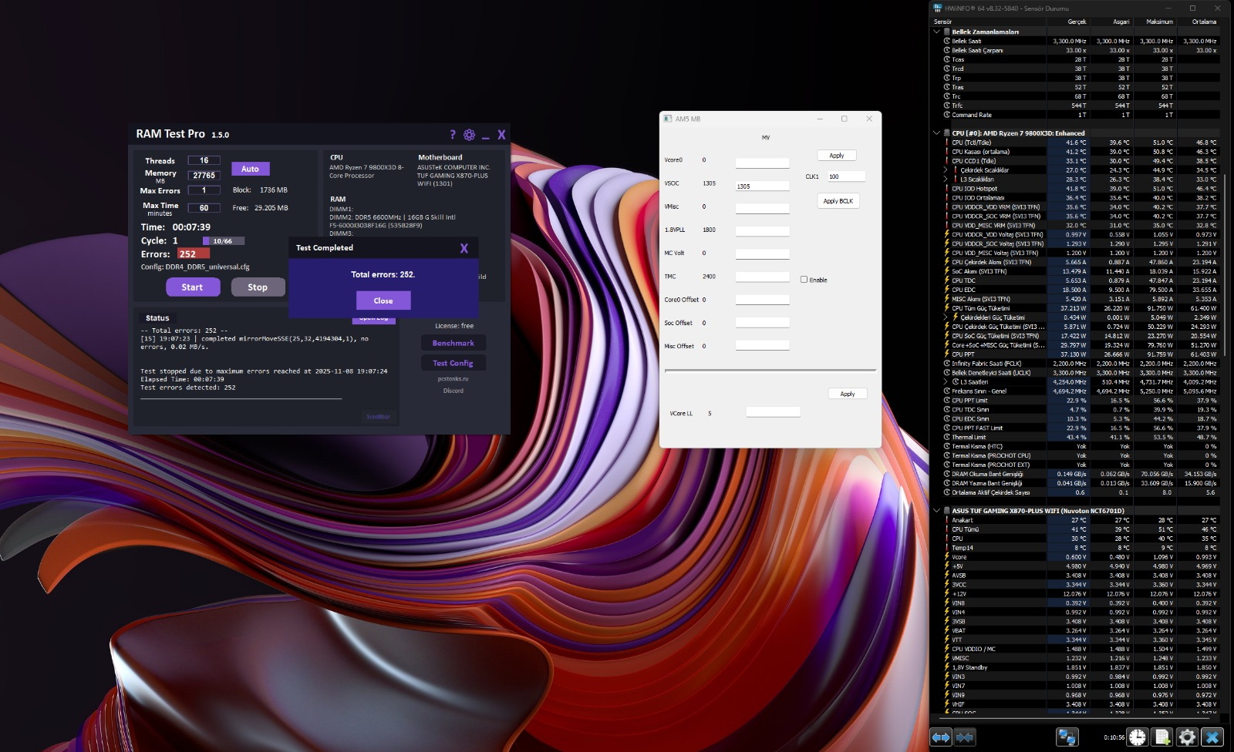This screenshot has width=1234, height=752.
Task: Click the TMC input field in AM5 MB
Action: [762, 277]
